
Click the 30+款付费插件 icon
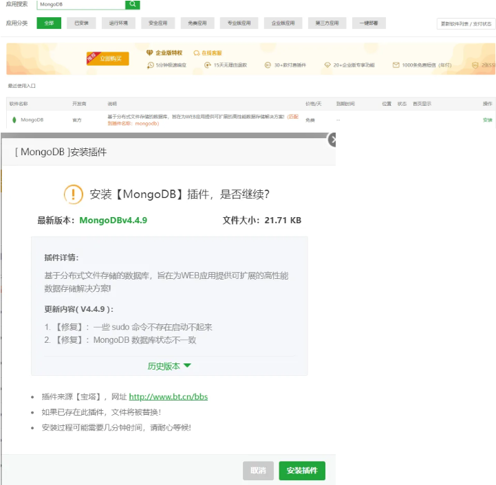click(x=268, y=65)
